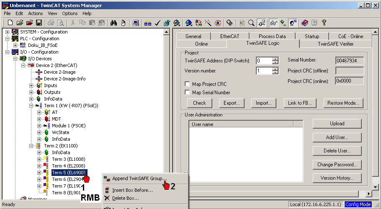Click the Restore Mode... button
Screen dimensions: 381x209
(343, 103)
